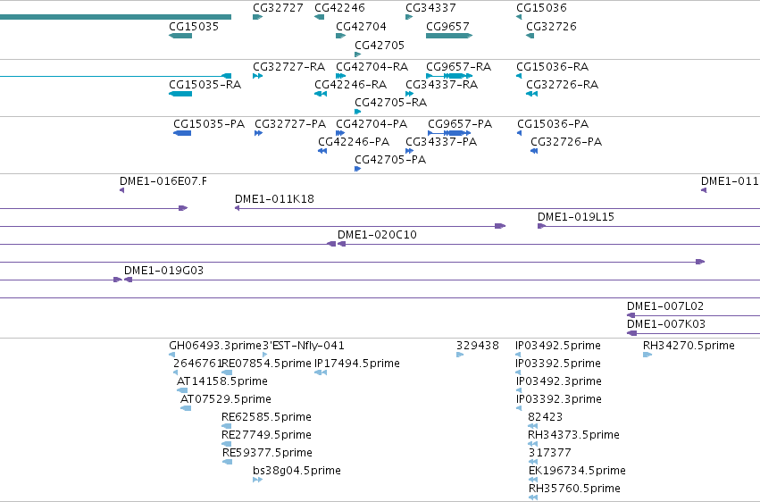Select the DME1-020C10 clone arrow

[x=548, y=244]
